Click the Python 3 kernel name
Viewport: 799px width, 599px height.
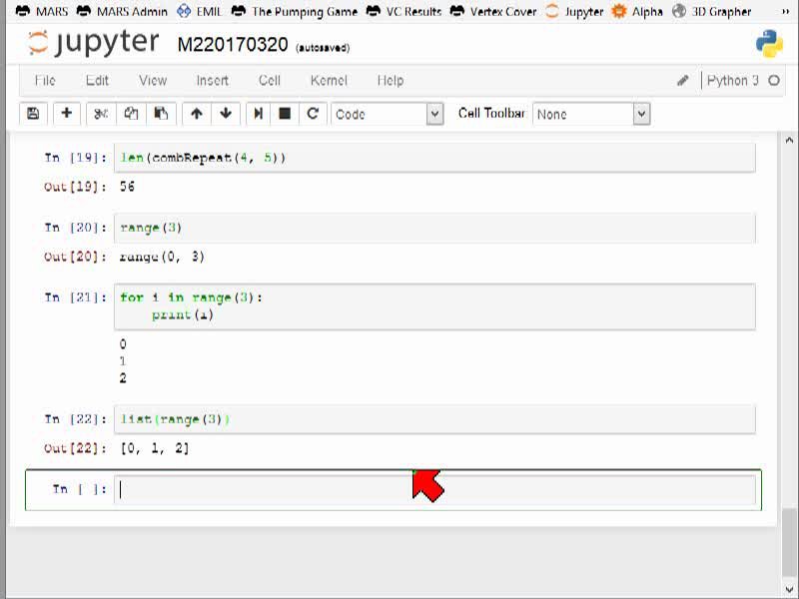click(x=733, y=81)
